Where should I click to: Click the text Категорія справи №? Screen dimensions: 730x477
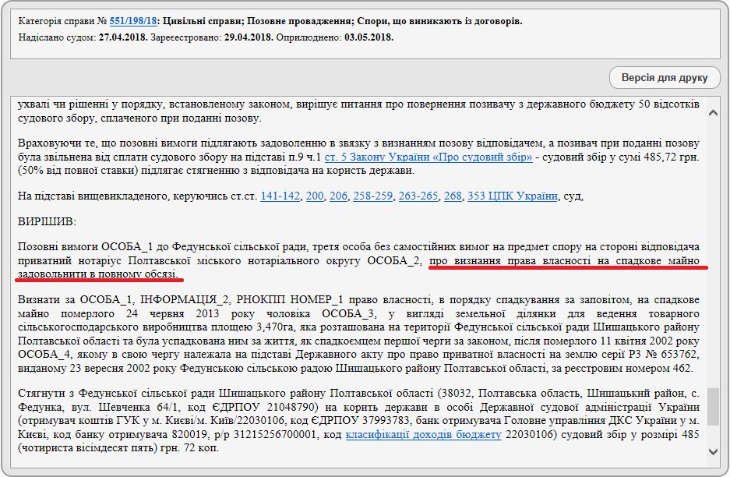63,21
